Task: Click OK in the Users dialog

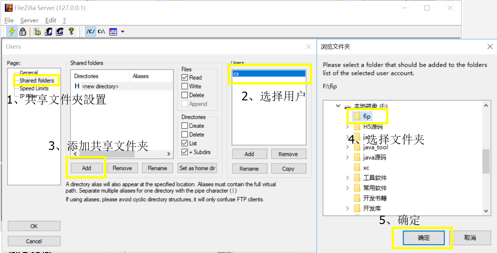Action: [x=34, y=226]
